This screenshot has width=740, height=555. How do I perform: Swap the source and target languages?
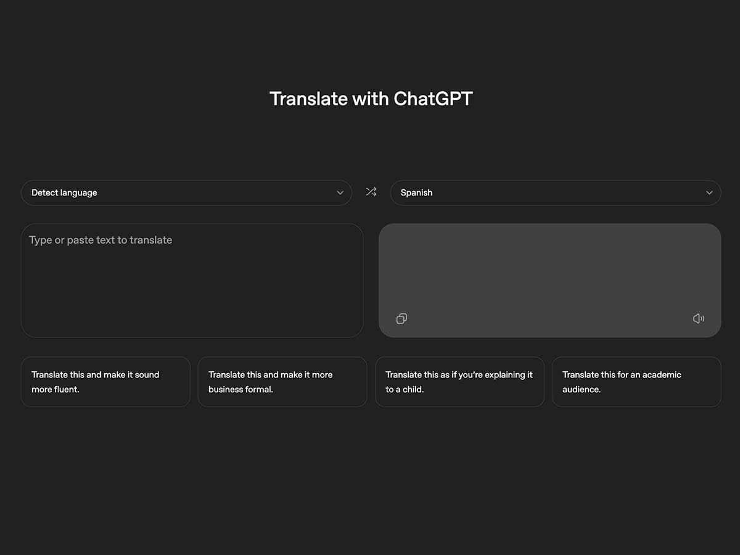coord(371,192)
